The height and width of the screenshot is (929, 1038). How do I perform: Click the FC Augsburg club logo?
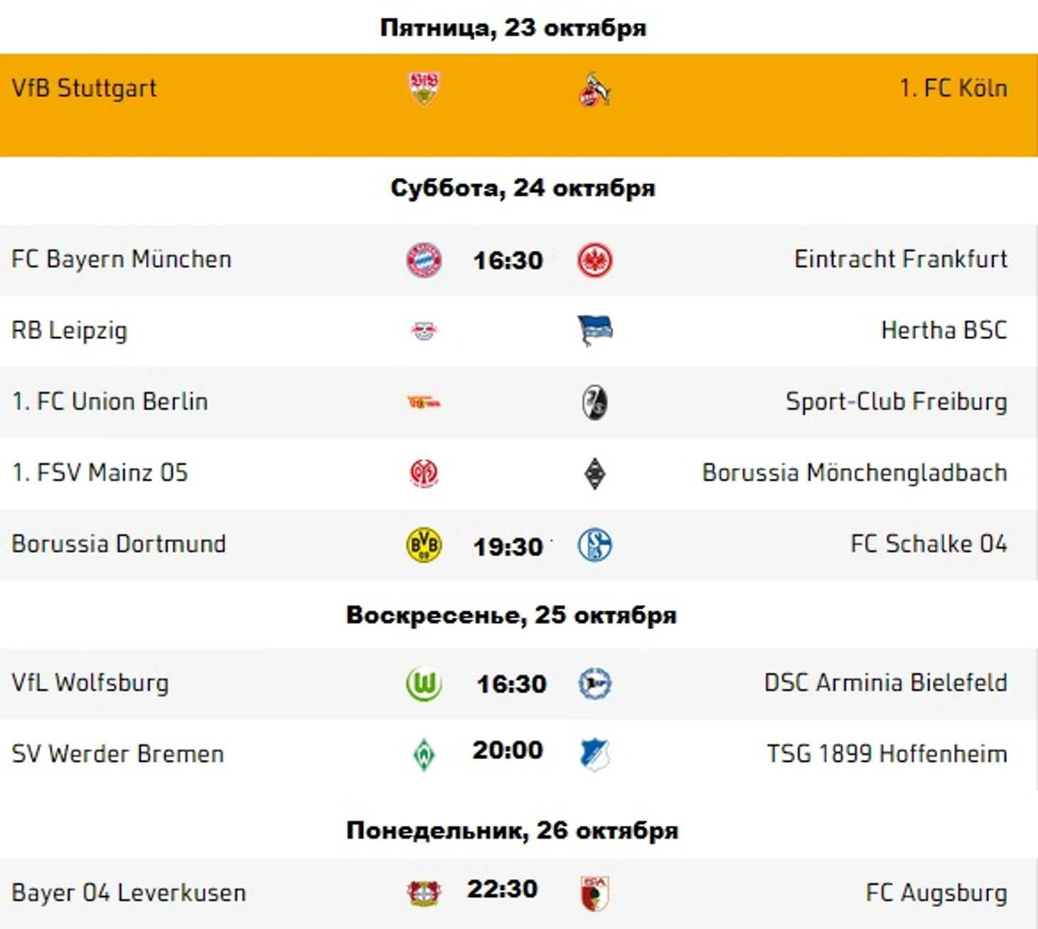coord(595,893)
